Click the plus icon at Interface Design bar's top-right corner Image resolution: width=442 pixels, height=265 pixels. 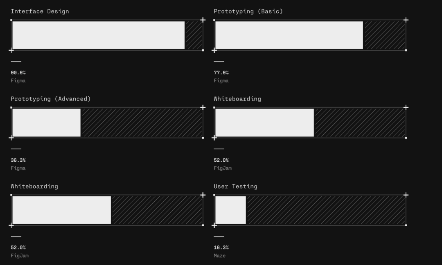click(x=203, y=20)
